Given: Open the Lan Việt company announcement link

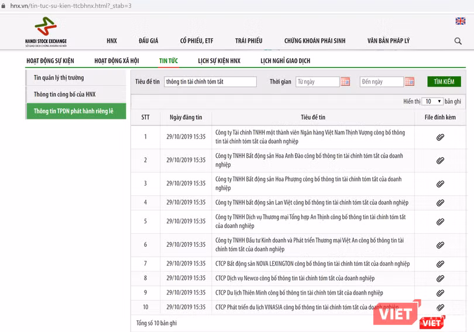Looking at the screenshot, I should click(311, 203).
